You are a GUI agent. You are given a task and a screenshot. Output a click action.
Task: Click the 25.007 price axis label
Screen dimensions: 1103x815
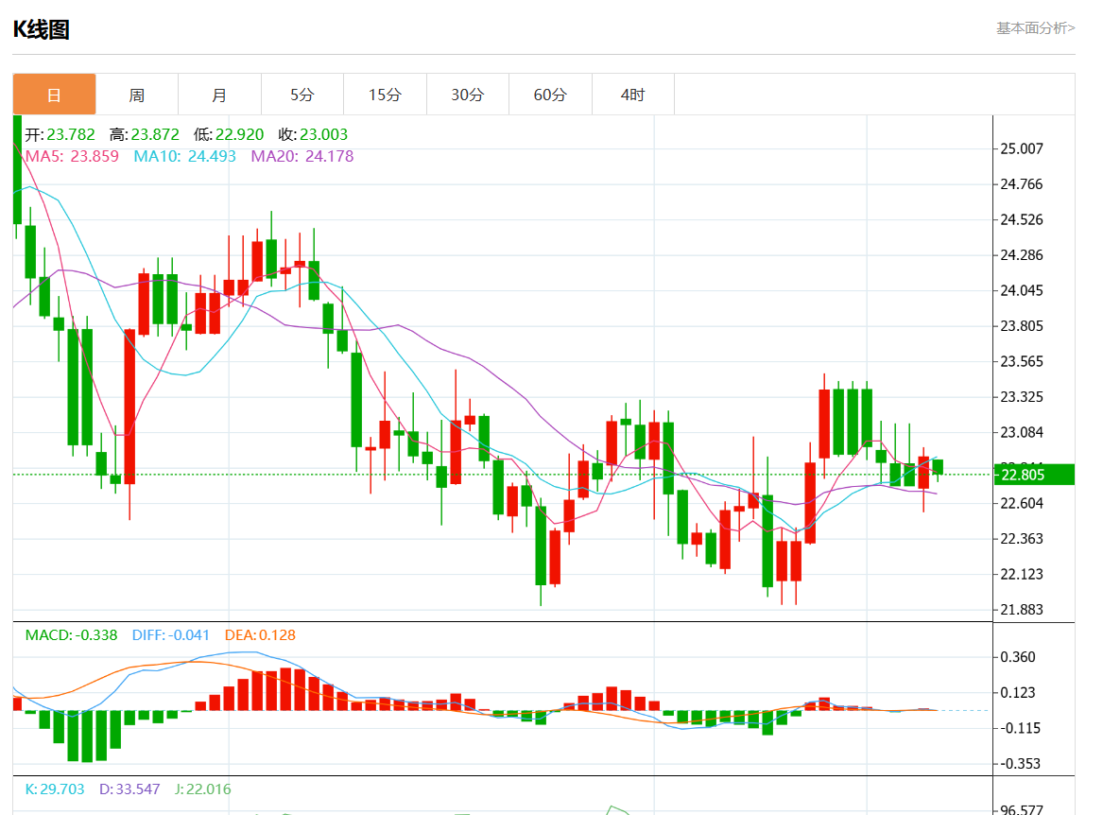click(1022, 148)
